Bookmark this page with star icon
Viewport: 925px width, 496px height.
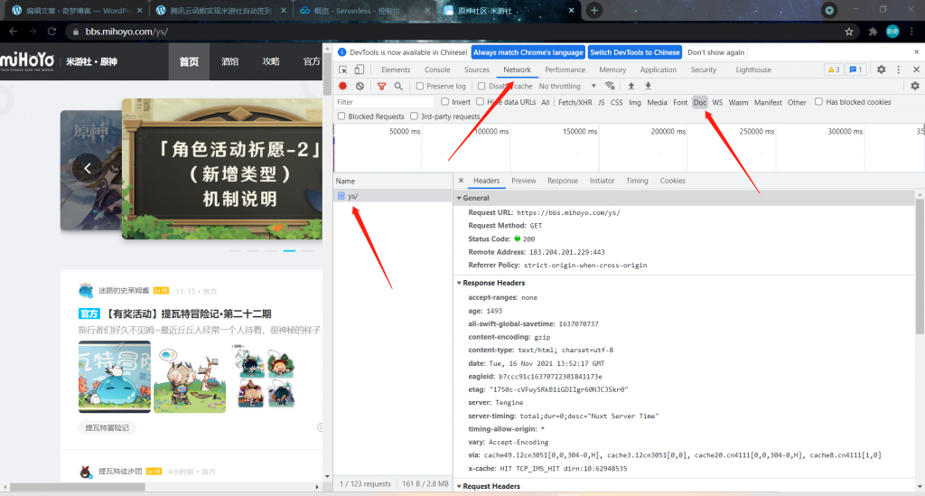tap(849, 32)
